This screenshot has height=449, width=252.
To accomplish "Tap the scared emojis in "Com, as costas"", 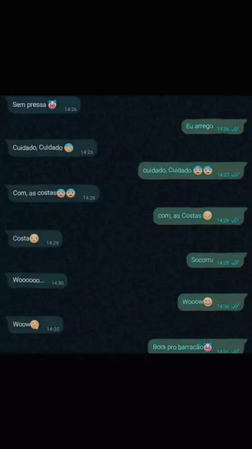I will [x=66, y=193].
